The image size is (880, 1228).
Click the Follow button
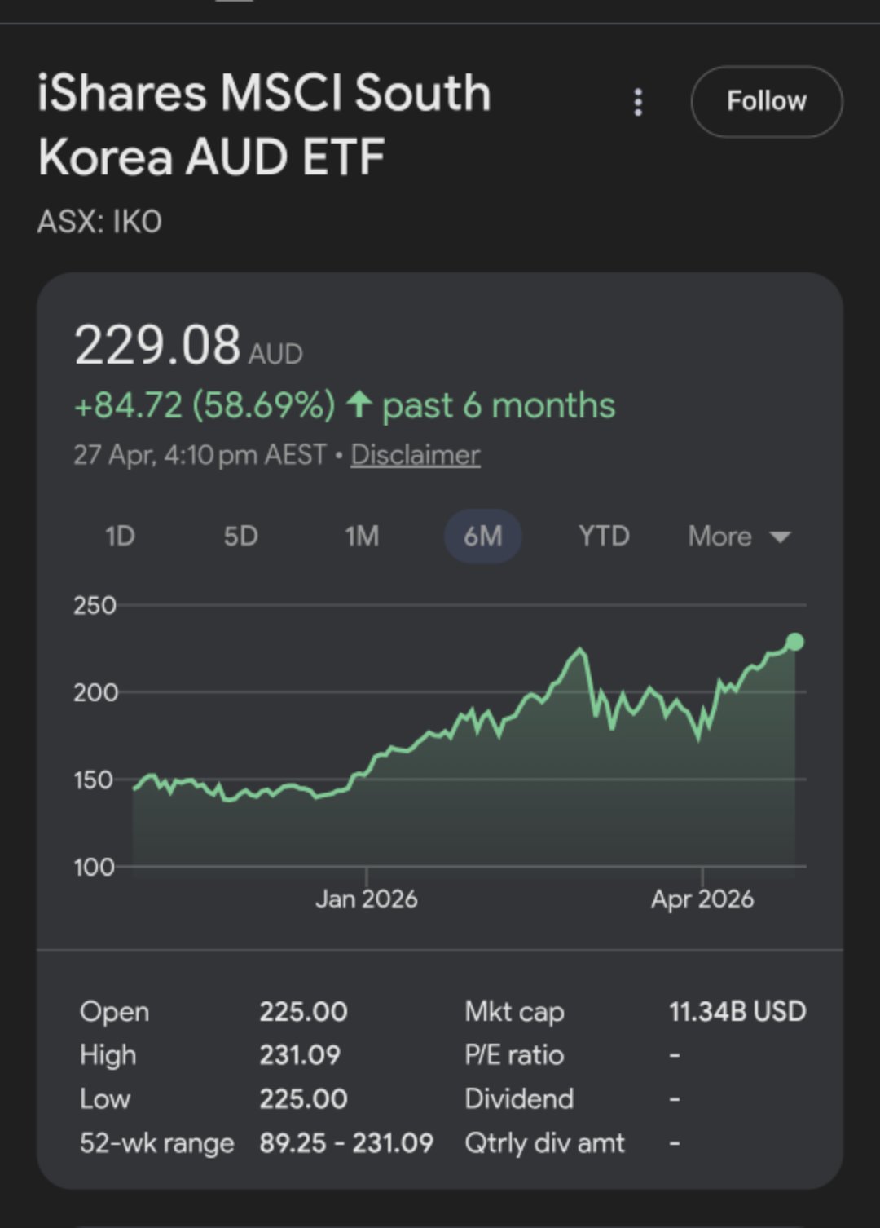coord(766,102)
